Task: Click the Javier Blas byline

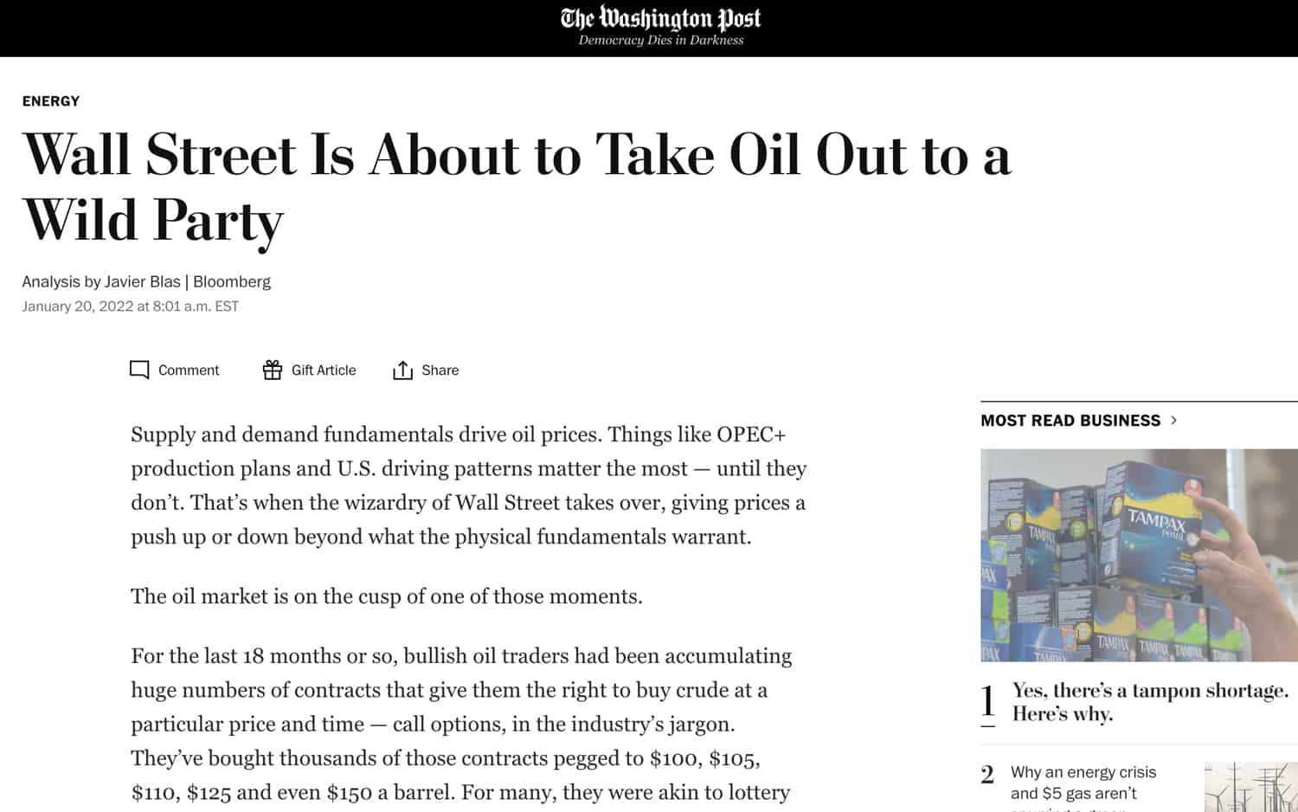Action: pyautogui.click(x=143, y=282)
